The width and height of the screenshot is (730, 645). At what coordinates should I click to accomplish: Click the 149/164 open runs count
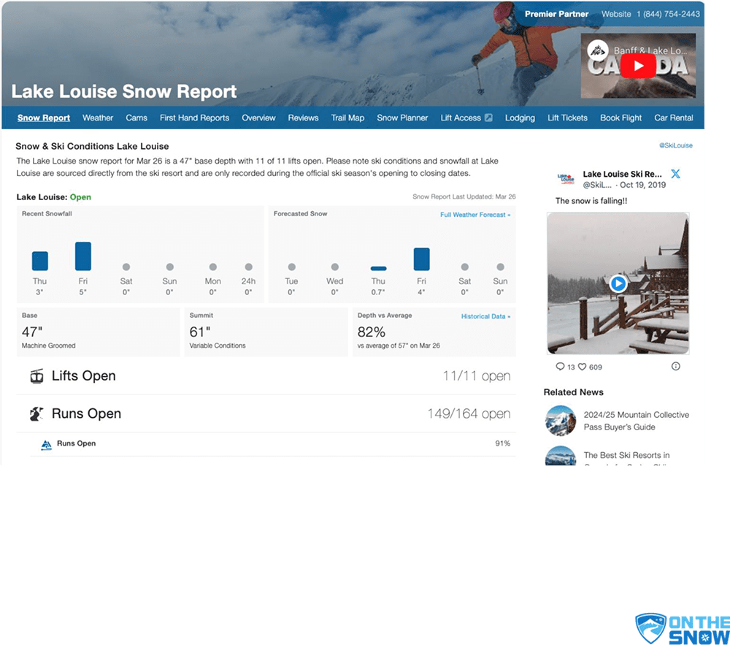(x=469, y=413)
